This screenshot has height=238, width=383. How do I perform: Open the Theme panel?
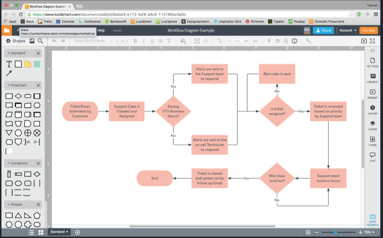[x=372, y=141]
